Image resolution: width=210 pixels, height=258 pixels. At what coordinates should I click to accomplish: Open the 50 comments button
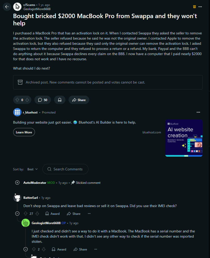43,100
